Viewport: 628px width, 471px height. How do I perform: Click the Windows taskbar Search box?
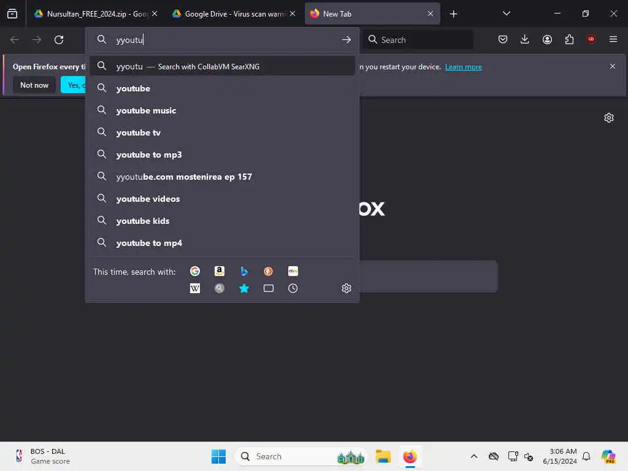pyautogui.click(x=301, y=456)
